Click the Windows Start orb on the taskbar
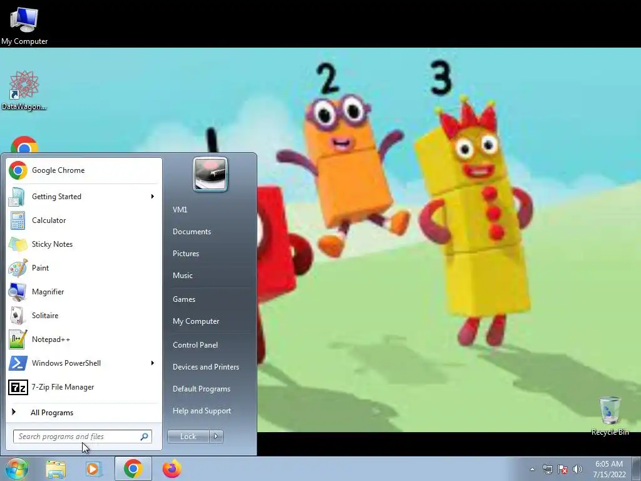 tap(16, 468)
